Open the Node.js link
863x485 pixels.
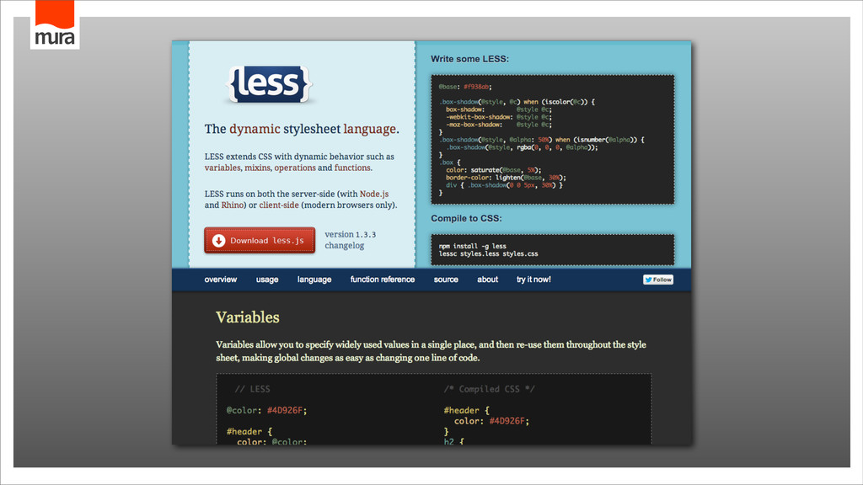point(374,195)
